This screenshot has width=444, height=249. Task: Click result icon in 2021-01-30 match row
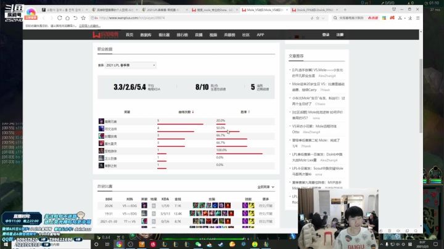154,221
